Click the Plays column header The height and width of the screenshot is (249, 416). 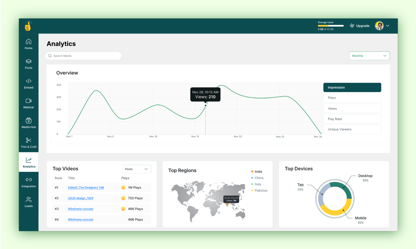125,178
